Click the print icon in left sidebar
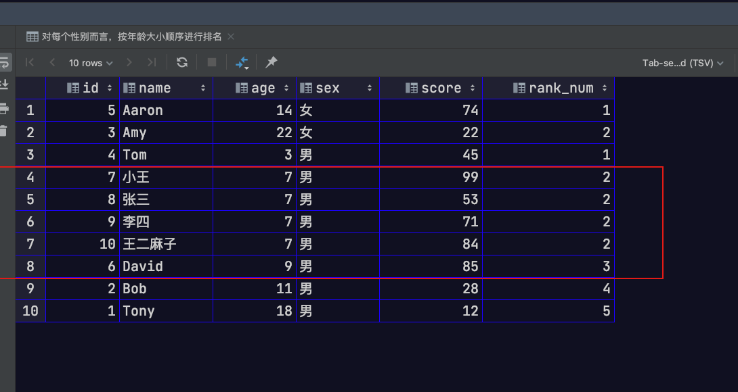 (x=4, y=109)
